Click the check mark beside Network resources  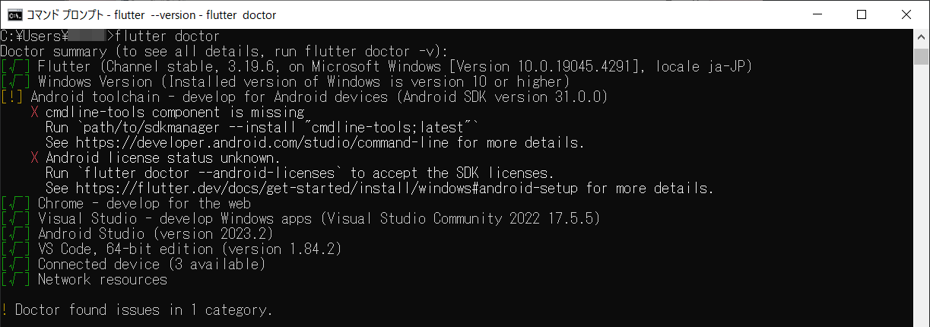pyautogui.click(x=15, y=280)
